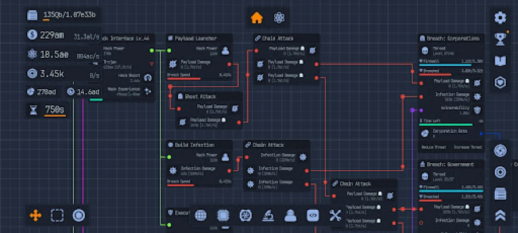Click the microscope icon in bottom toolbar
The width and height of the screenshot is (518, 233).
(x=268, y=216)
